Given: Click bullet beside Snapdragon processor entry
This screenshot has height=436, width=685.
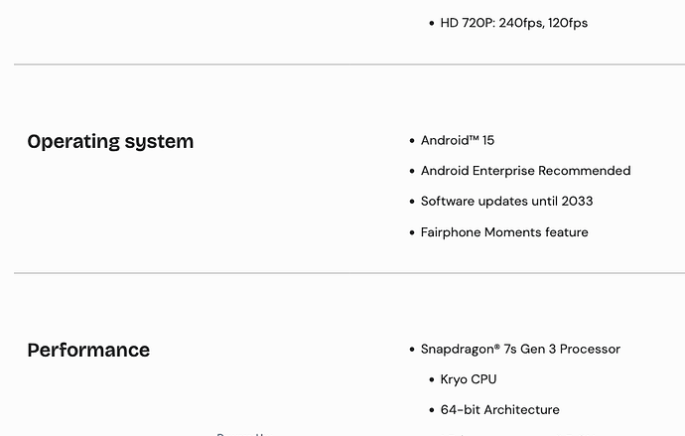Looking at the screenshot, I should (411, 350).
